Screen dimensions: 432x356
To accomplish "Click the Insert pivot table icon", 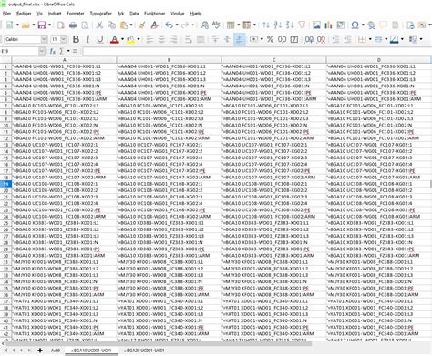I will pyautogui.click(x=341, y=25).
